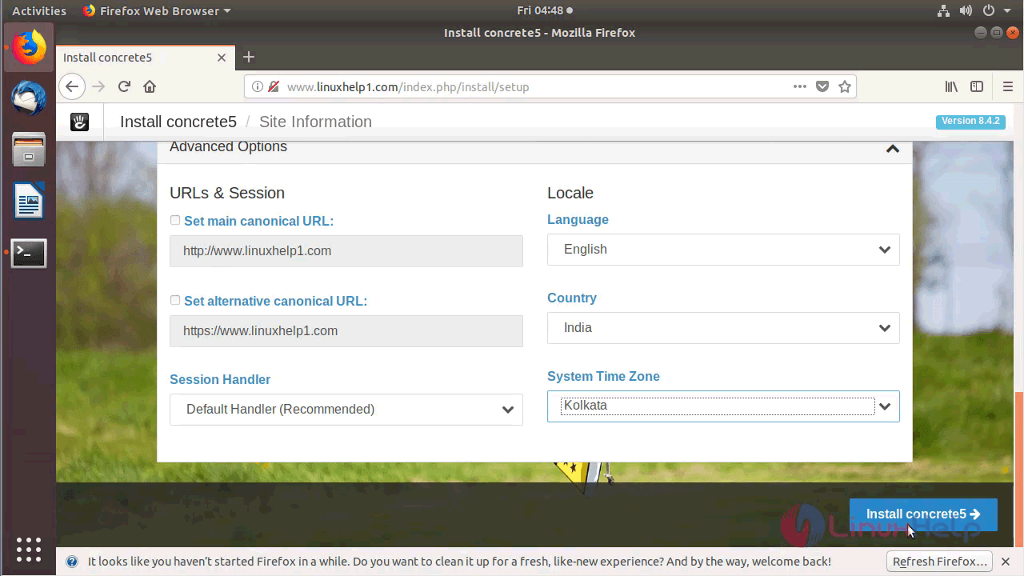Screen dimensions: 1024x576
Task: Click the notification info question icon
Action: 71,562
